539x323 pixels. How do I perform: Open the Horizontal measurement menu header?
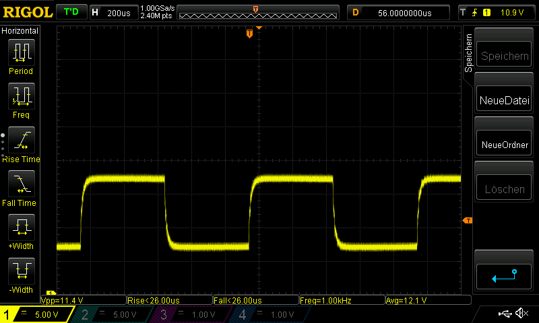[20, 31]
